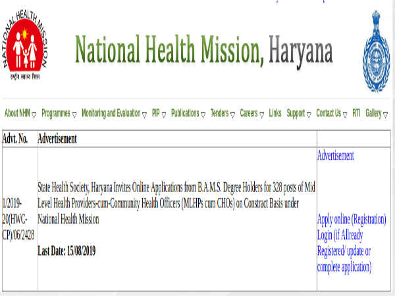The height and width of the screenshot is (296, 395).
Task: Click the Haryana government emblem
Action: click(x=376, y=51)
